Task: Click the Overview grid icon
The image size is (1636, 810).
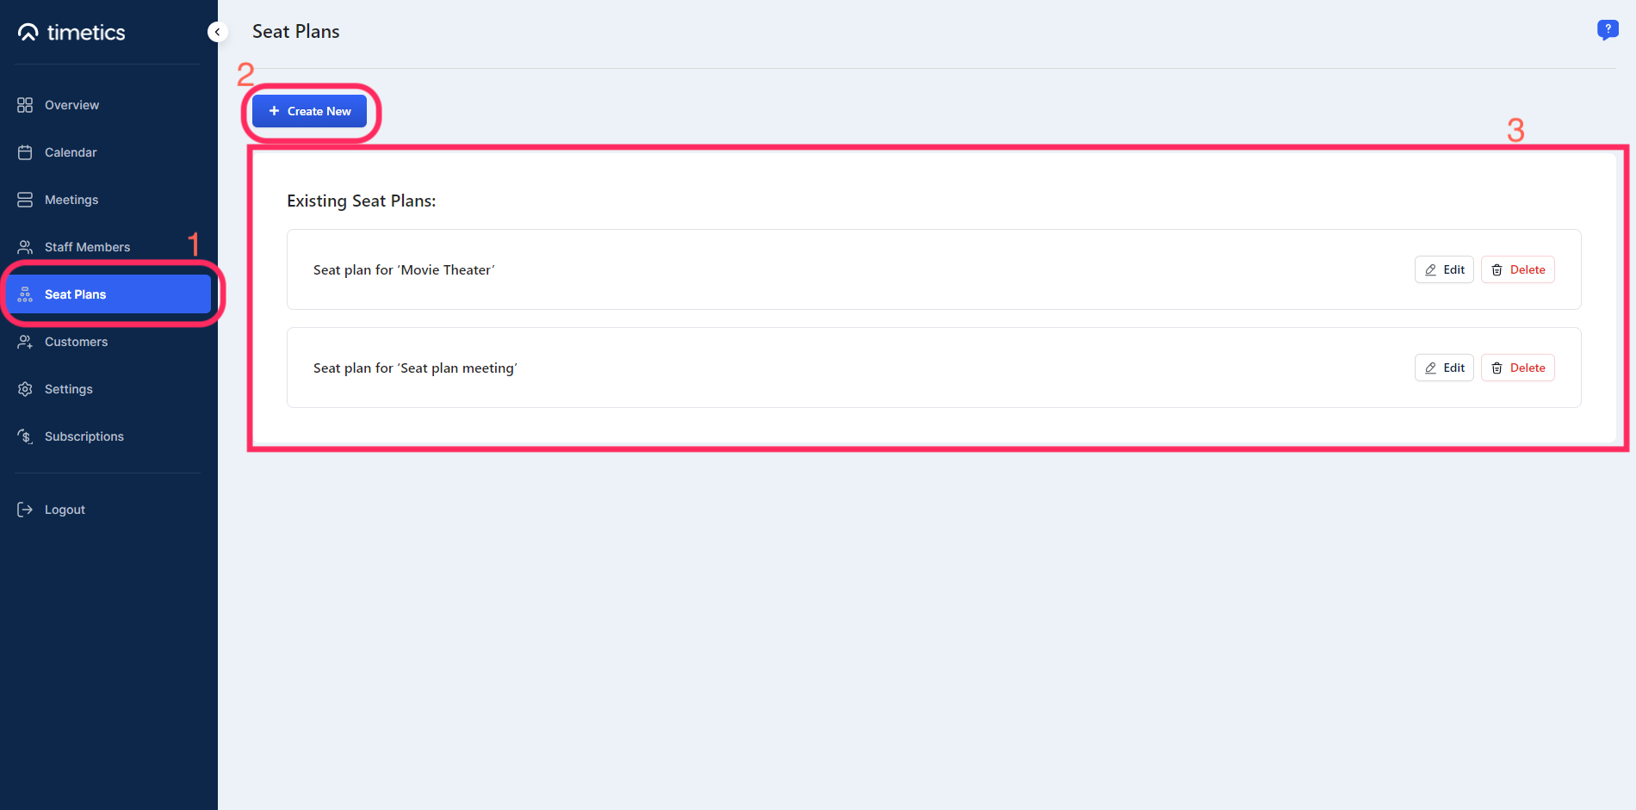Action: coord(25,105)
